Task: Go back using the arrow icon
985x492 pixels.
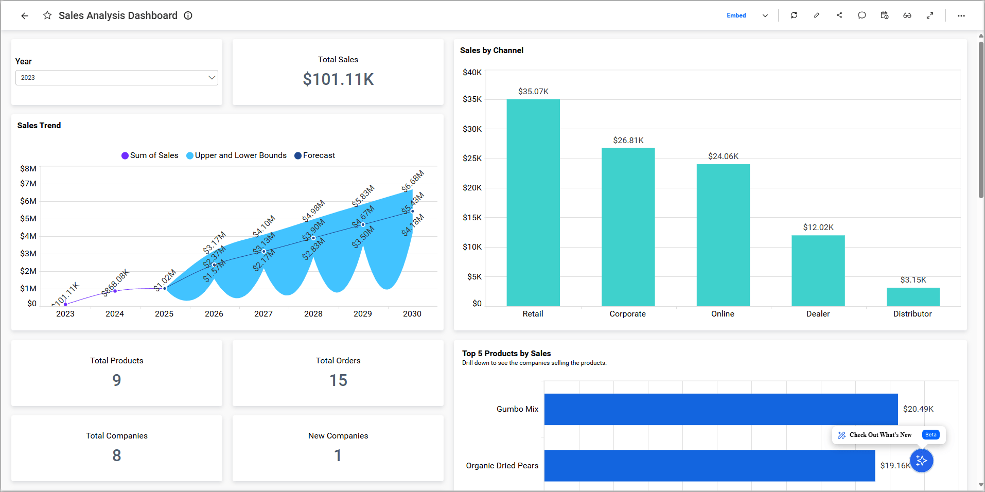Action: click(x=25, y=15)
